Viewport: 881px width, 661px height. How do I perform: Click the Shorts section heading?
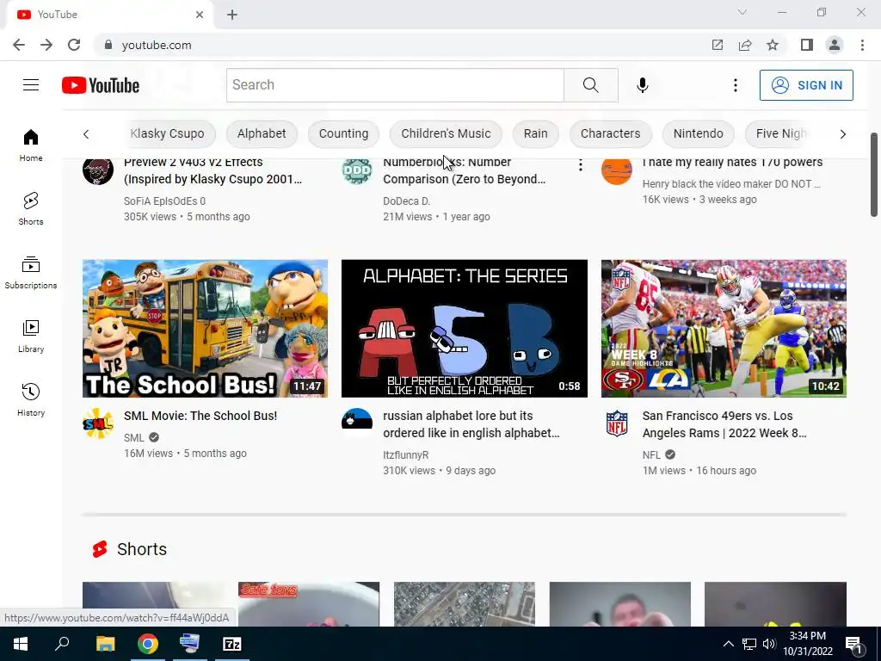pos(142,549)
